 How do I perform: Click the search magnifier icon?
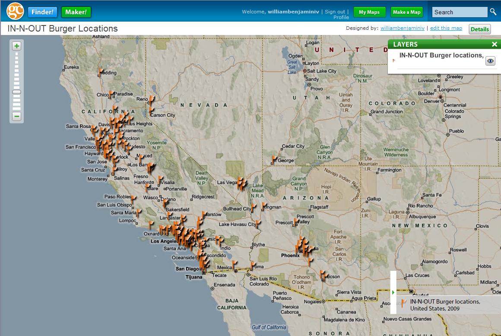click(x=493, y=12)
